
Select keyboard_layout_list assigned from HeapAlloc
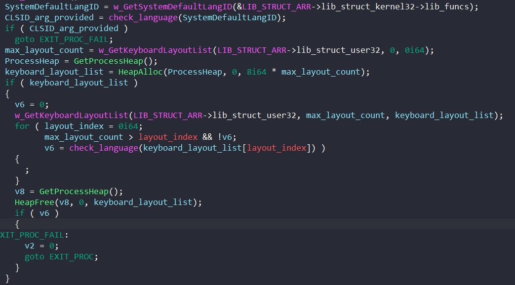(x=54, y=72)
